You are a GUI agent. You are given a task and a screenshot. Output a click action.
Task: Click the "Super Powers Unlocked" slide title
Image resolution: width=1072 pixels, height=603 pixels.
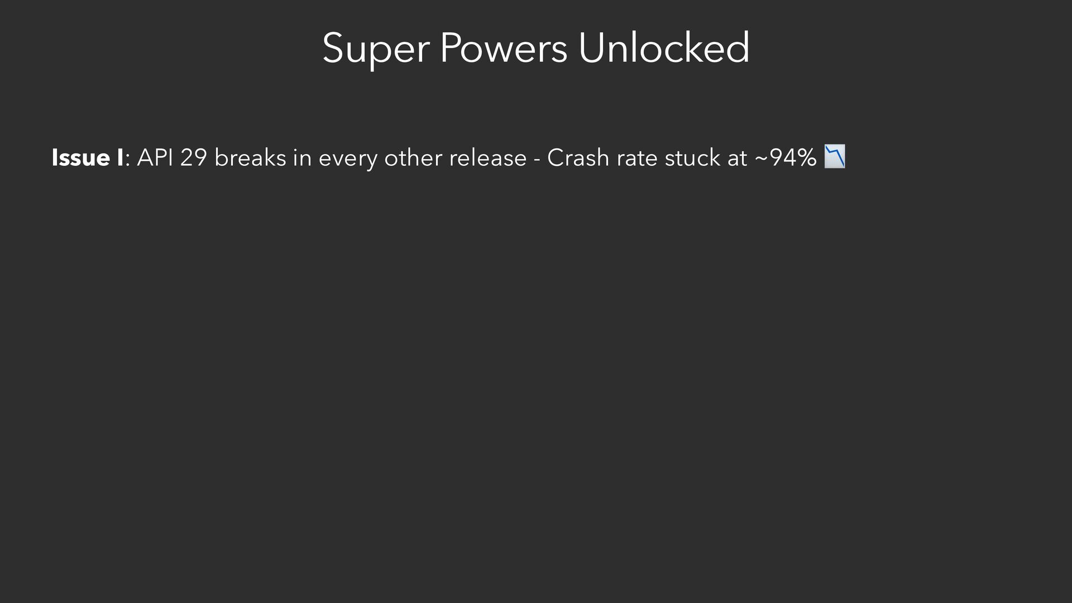pyautogui.click(x=535, y=48)
